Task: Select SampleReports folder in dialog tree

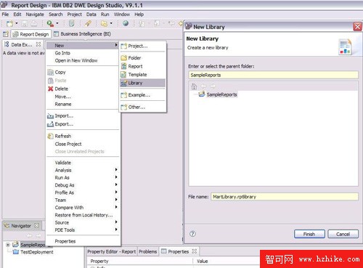Action: (x=221, y=94)
